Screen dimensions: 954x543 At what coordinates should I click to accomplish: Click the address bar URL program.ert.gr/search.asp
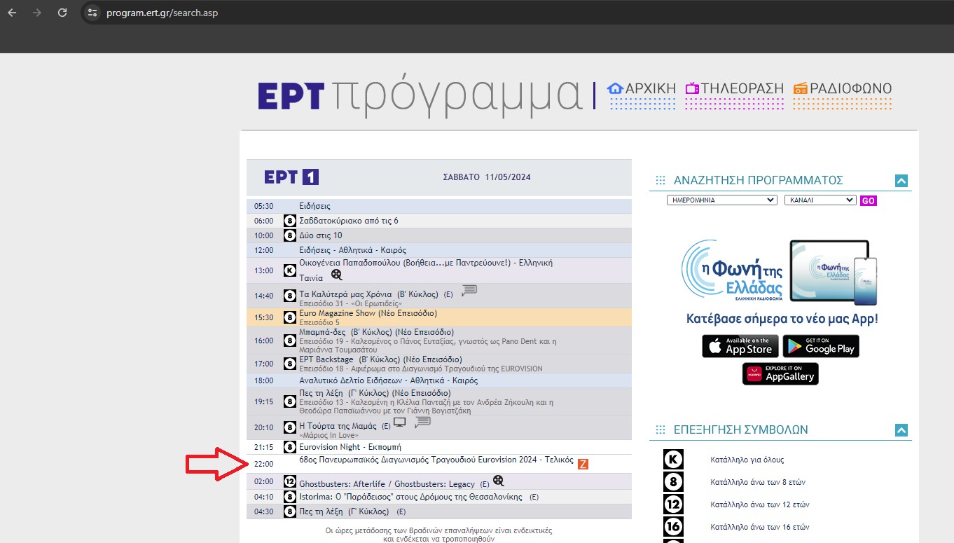tap(162, 13)
